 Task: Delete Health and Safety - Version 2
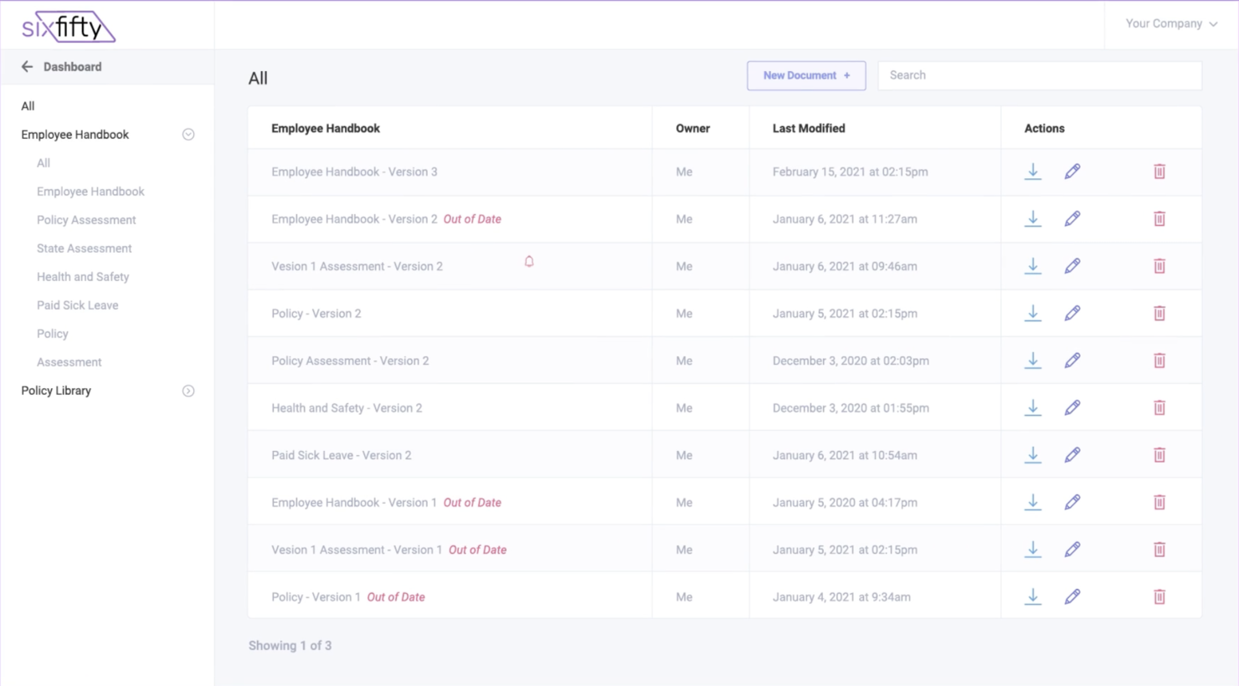1159,407
